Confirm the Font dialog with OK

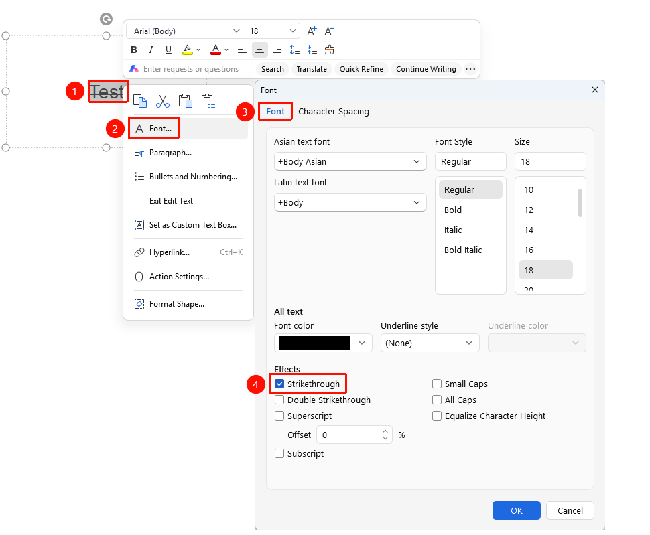pos(517,510)
